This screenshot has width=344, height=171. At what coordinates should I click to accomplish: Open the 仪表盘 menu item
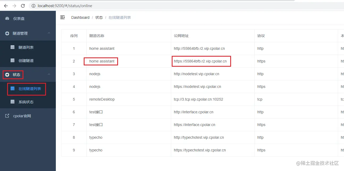[x=28, y=19]
